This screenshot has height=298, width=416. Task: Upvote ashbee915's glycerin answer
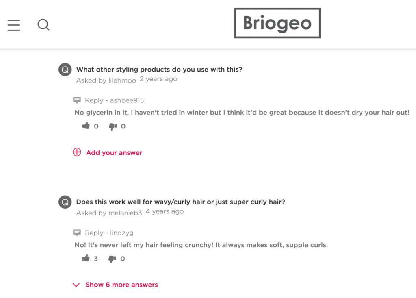(86, 126)
